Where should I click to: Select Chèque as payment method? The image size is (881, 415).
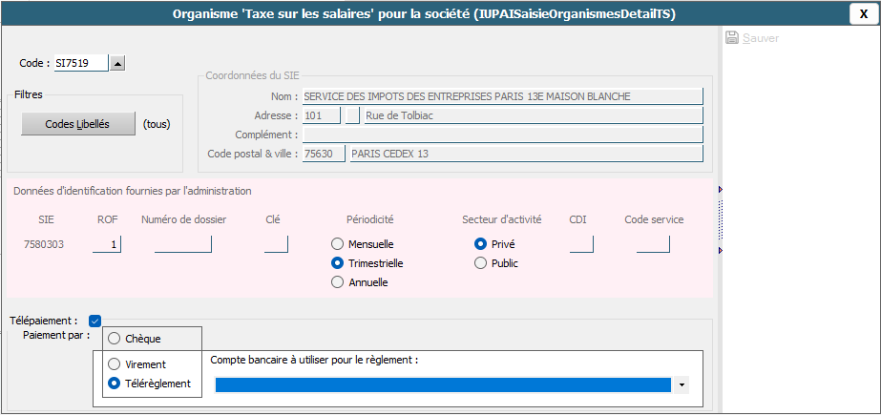[x=115, y=339]
